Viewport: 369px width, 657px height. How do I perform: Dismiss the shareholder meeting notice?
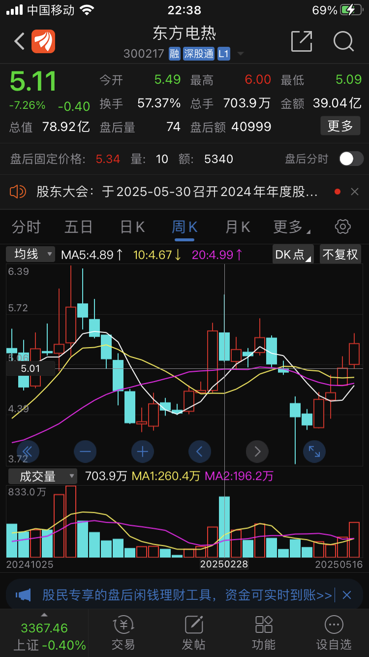pyautogui.click(x=355, y=192)
